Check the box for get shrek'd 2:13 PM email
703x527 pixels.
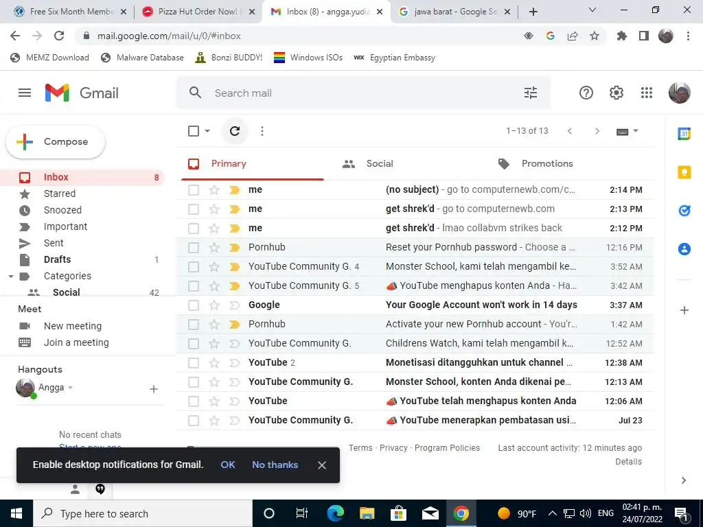click(194, 209)
